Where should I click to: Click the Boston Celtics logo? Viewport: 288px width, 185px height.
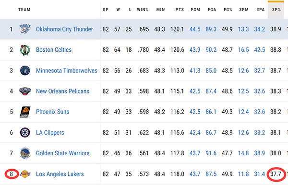coord(25,50)
